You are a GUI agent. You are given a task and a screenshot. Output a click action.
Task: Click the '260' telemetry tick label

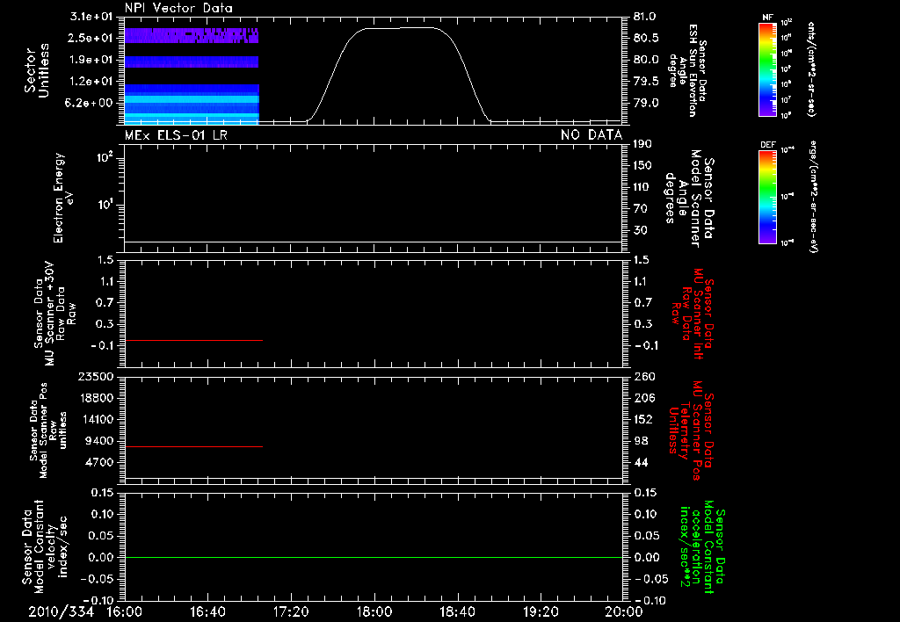click(644, 377)
